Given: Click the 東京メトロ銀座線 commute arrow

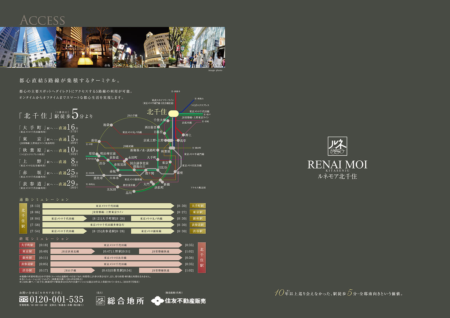Looking at the screenshot, I should tap(152, 231).
